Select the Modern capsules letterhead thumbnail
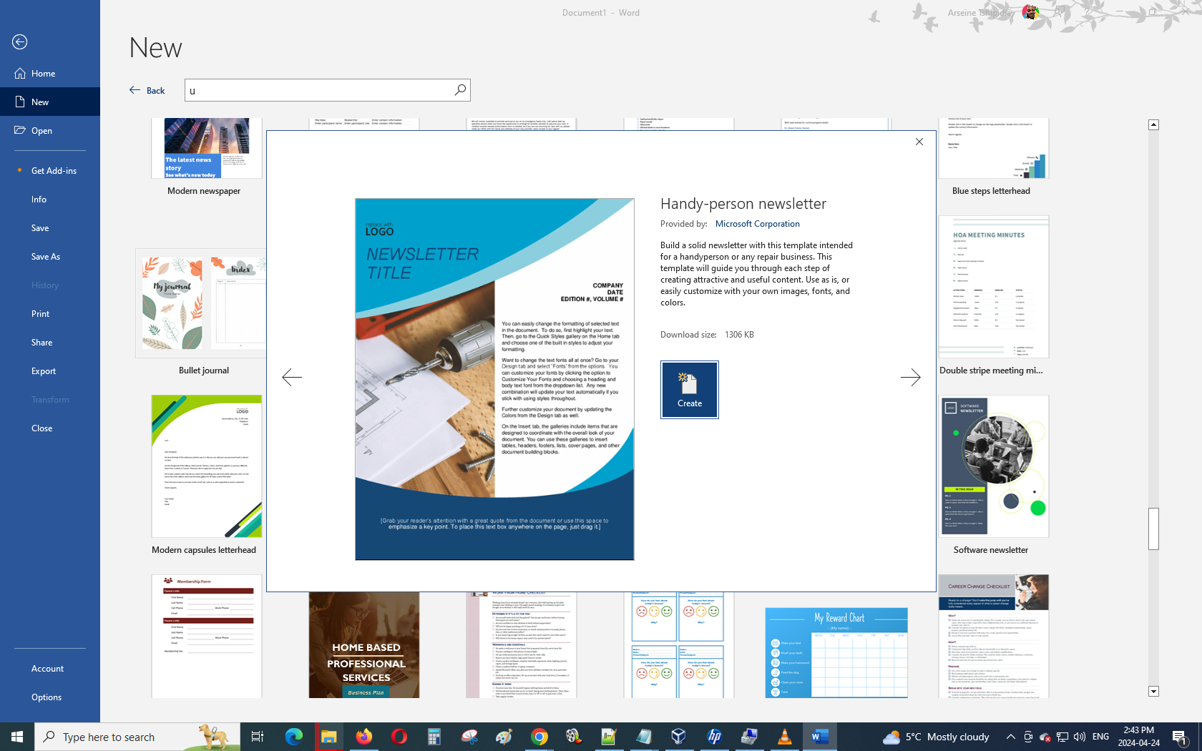Viewport: 1202px width, 751px height. (206, 466)
